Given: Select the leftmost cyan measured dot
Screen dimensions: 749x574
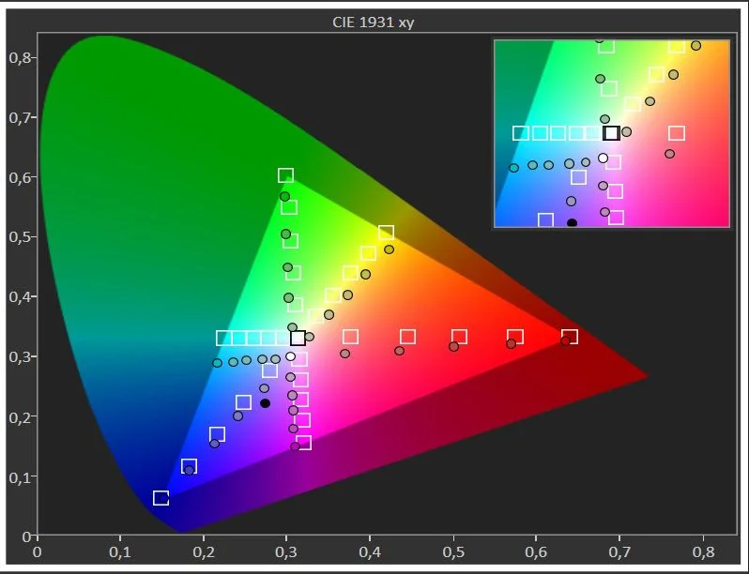Looking at the screenshot, I should [218, 363].
